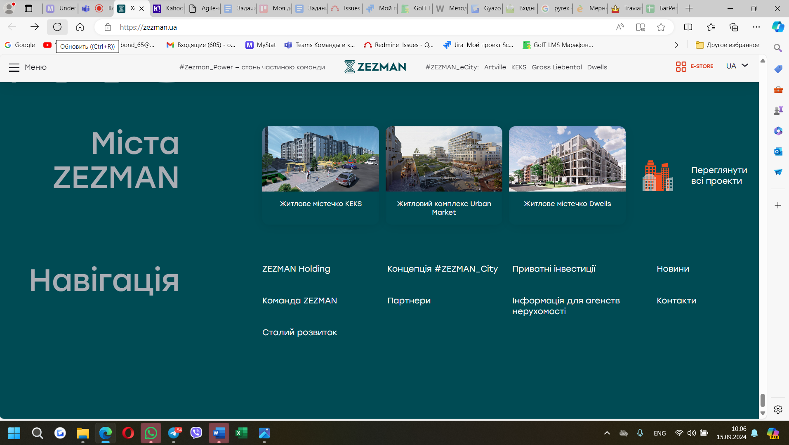Viewport: 789px width, 445px height.
Task: Open Copilot icon in browser toolbar
Action: pyautogui.click(x=778, y=27)
